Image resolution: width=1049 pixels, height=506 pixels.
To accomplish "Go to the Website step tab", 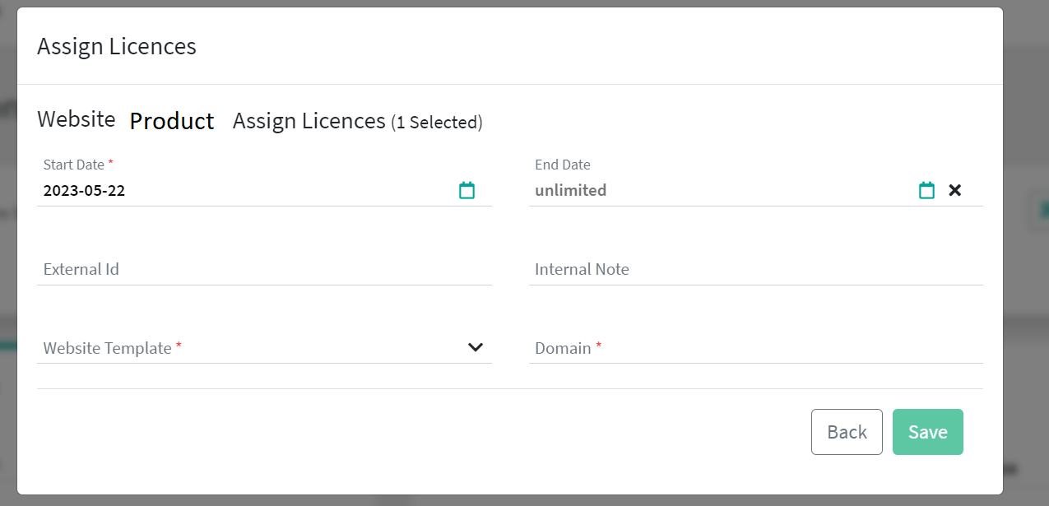I will coord(77,119).
